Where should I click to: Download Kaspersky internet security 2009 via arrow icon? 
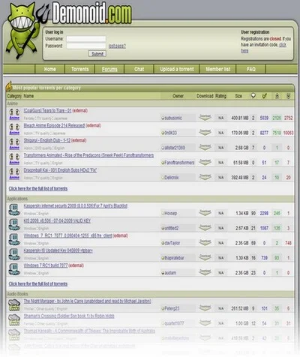(205, 213)
